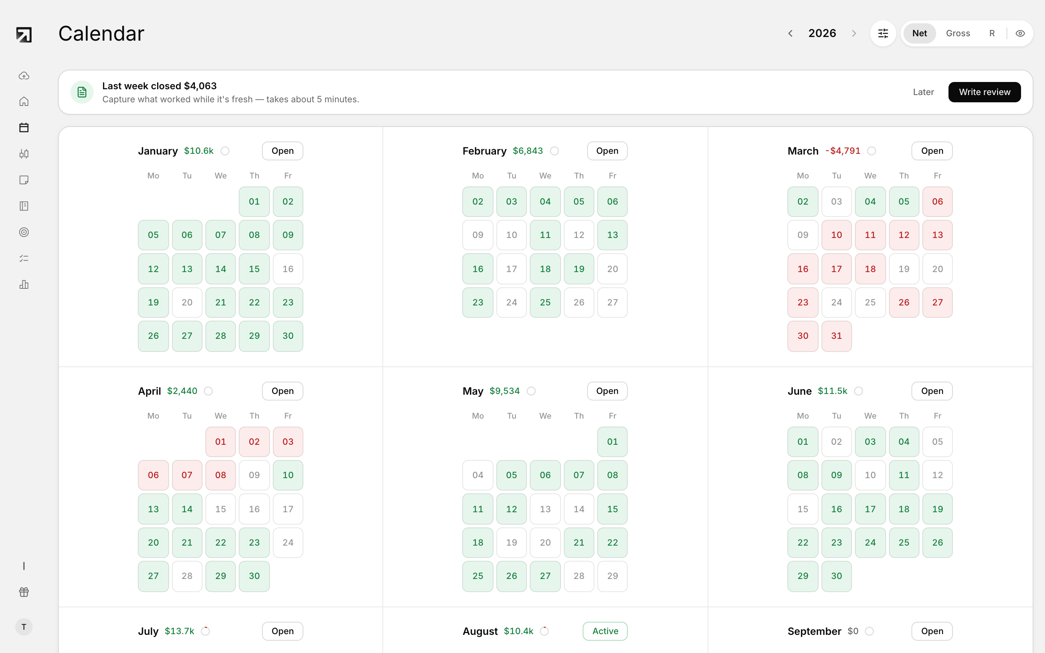Switch to Net view
This screenshot has height=653, width=1045.
pos(919,33)
